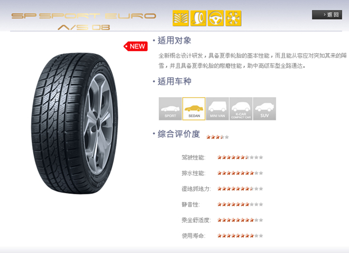Click the red NEW tag

(135, 46)
